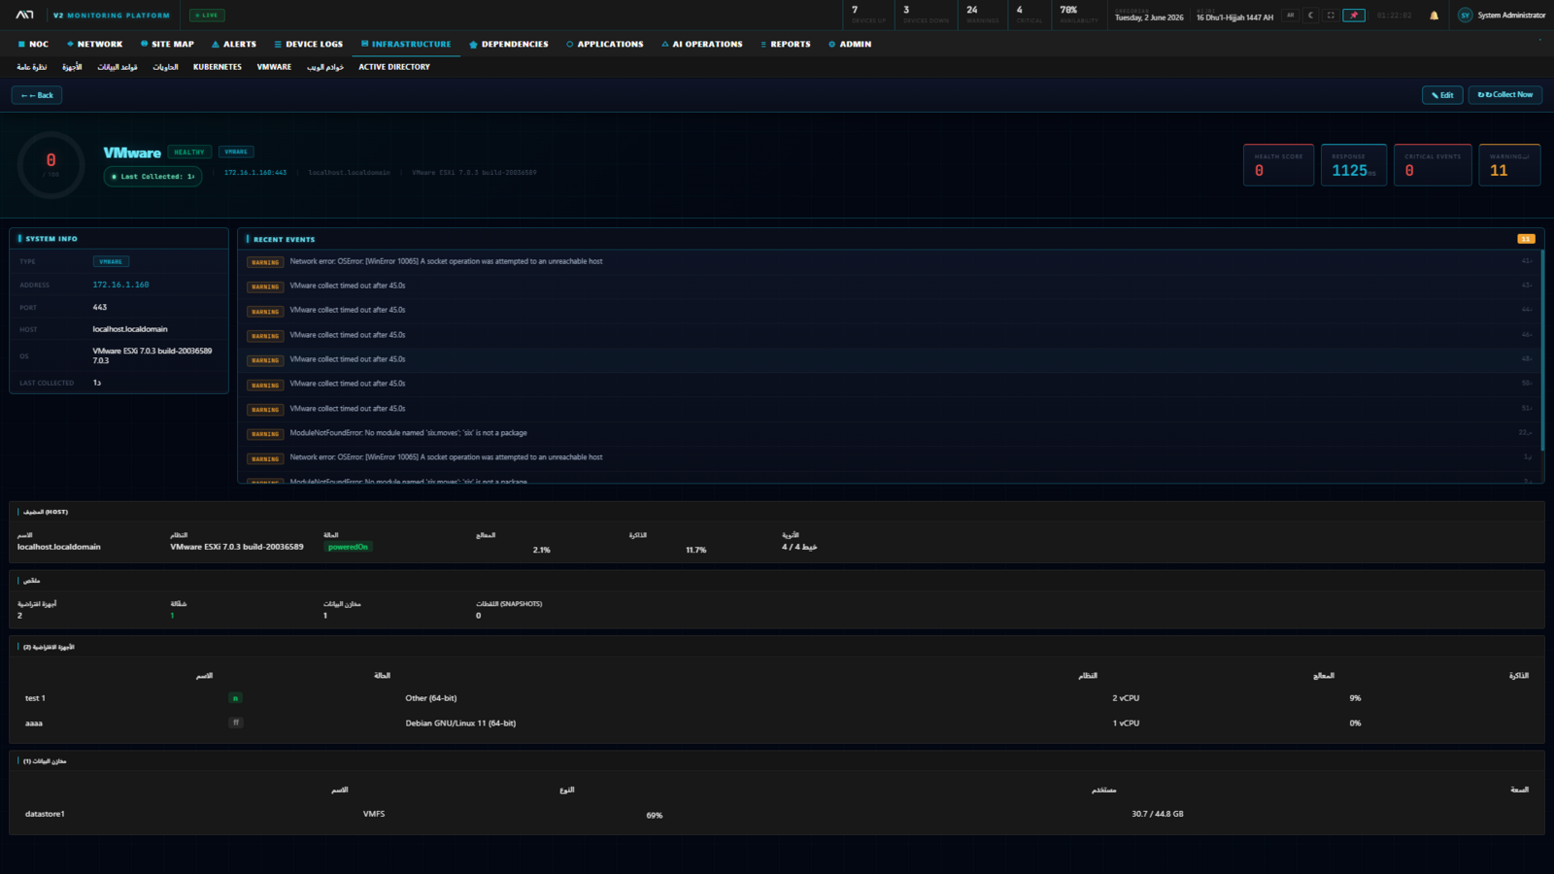Open the Applications section
The image size is (1554, 874).
point(605,44)
